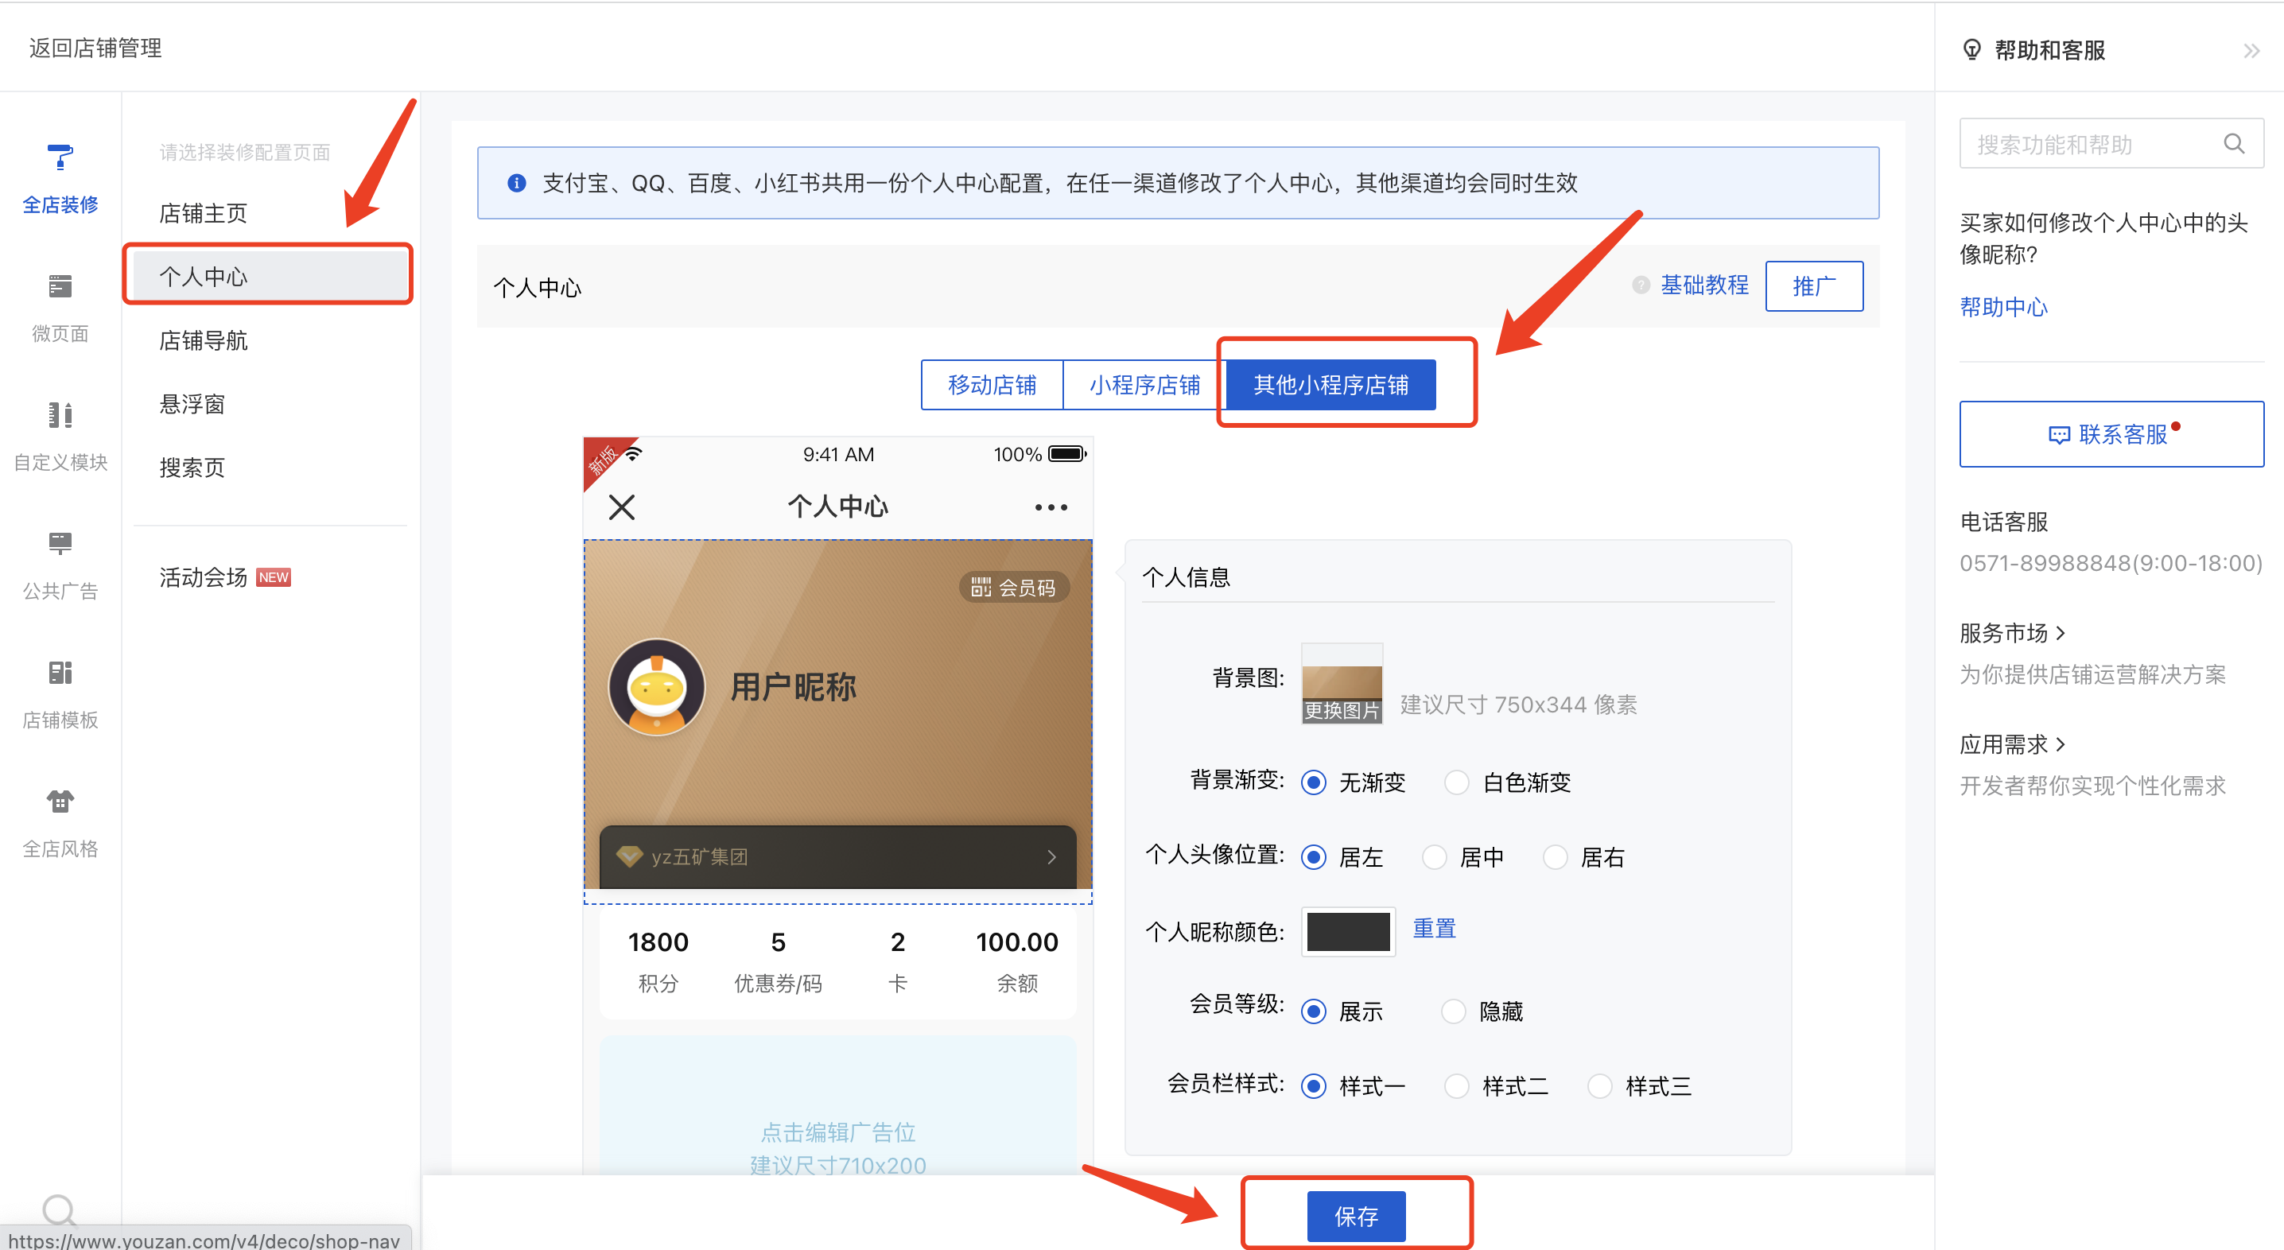Switch to 移动店铺 tab

[991, 385]
